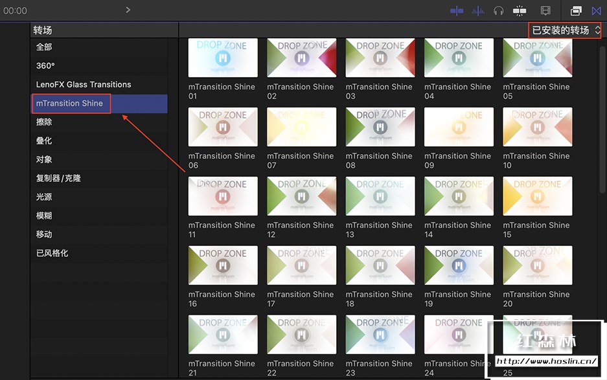Screen dimensions: 607x380
Task: Select the 对象 category
Action: (x=99, y=159)
